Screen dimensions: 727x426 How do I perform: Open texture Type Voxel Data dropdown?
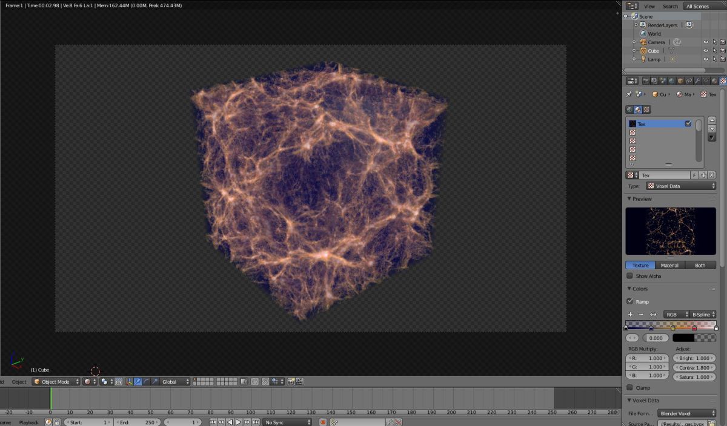tap(681, 186)
